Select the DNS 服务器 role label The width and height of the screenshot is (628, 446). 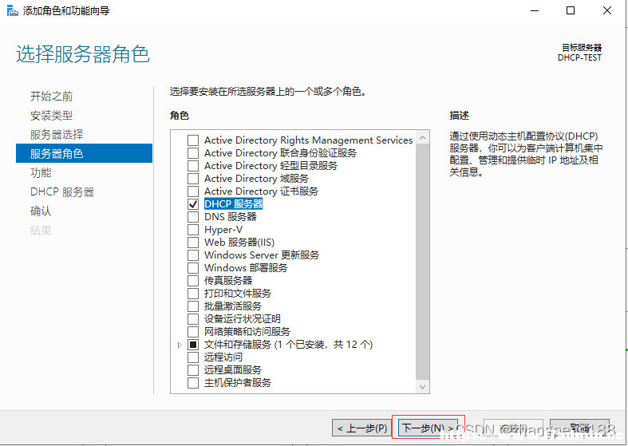[231, 217]
